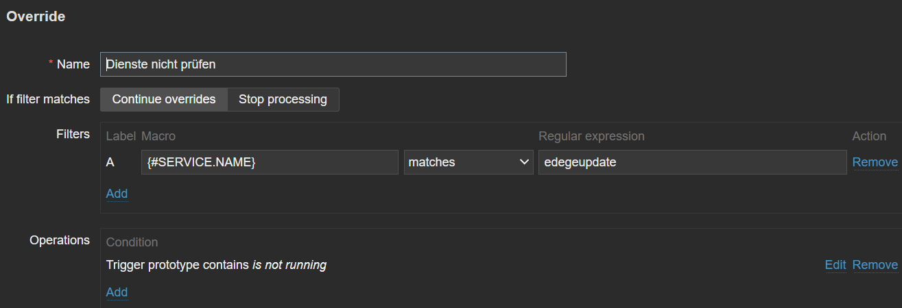Click the Regular expression column header
902x308 pixels.
pyautogui.click(x=591, y=136)
